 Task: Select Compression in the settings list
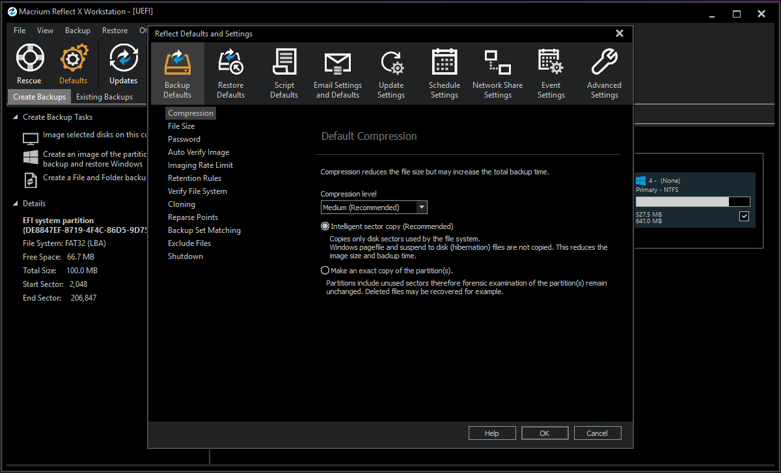191,113
